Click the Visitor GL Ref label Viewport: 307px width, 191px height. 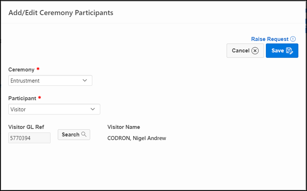[27, 127]
